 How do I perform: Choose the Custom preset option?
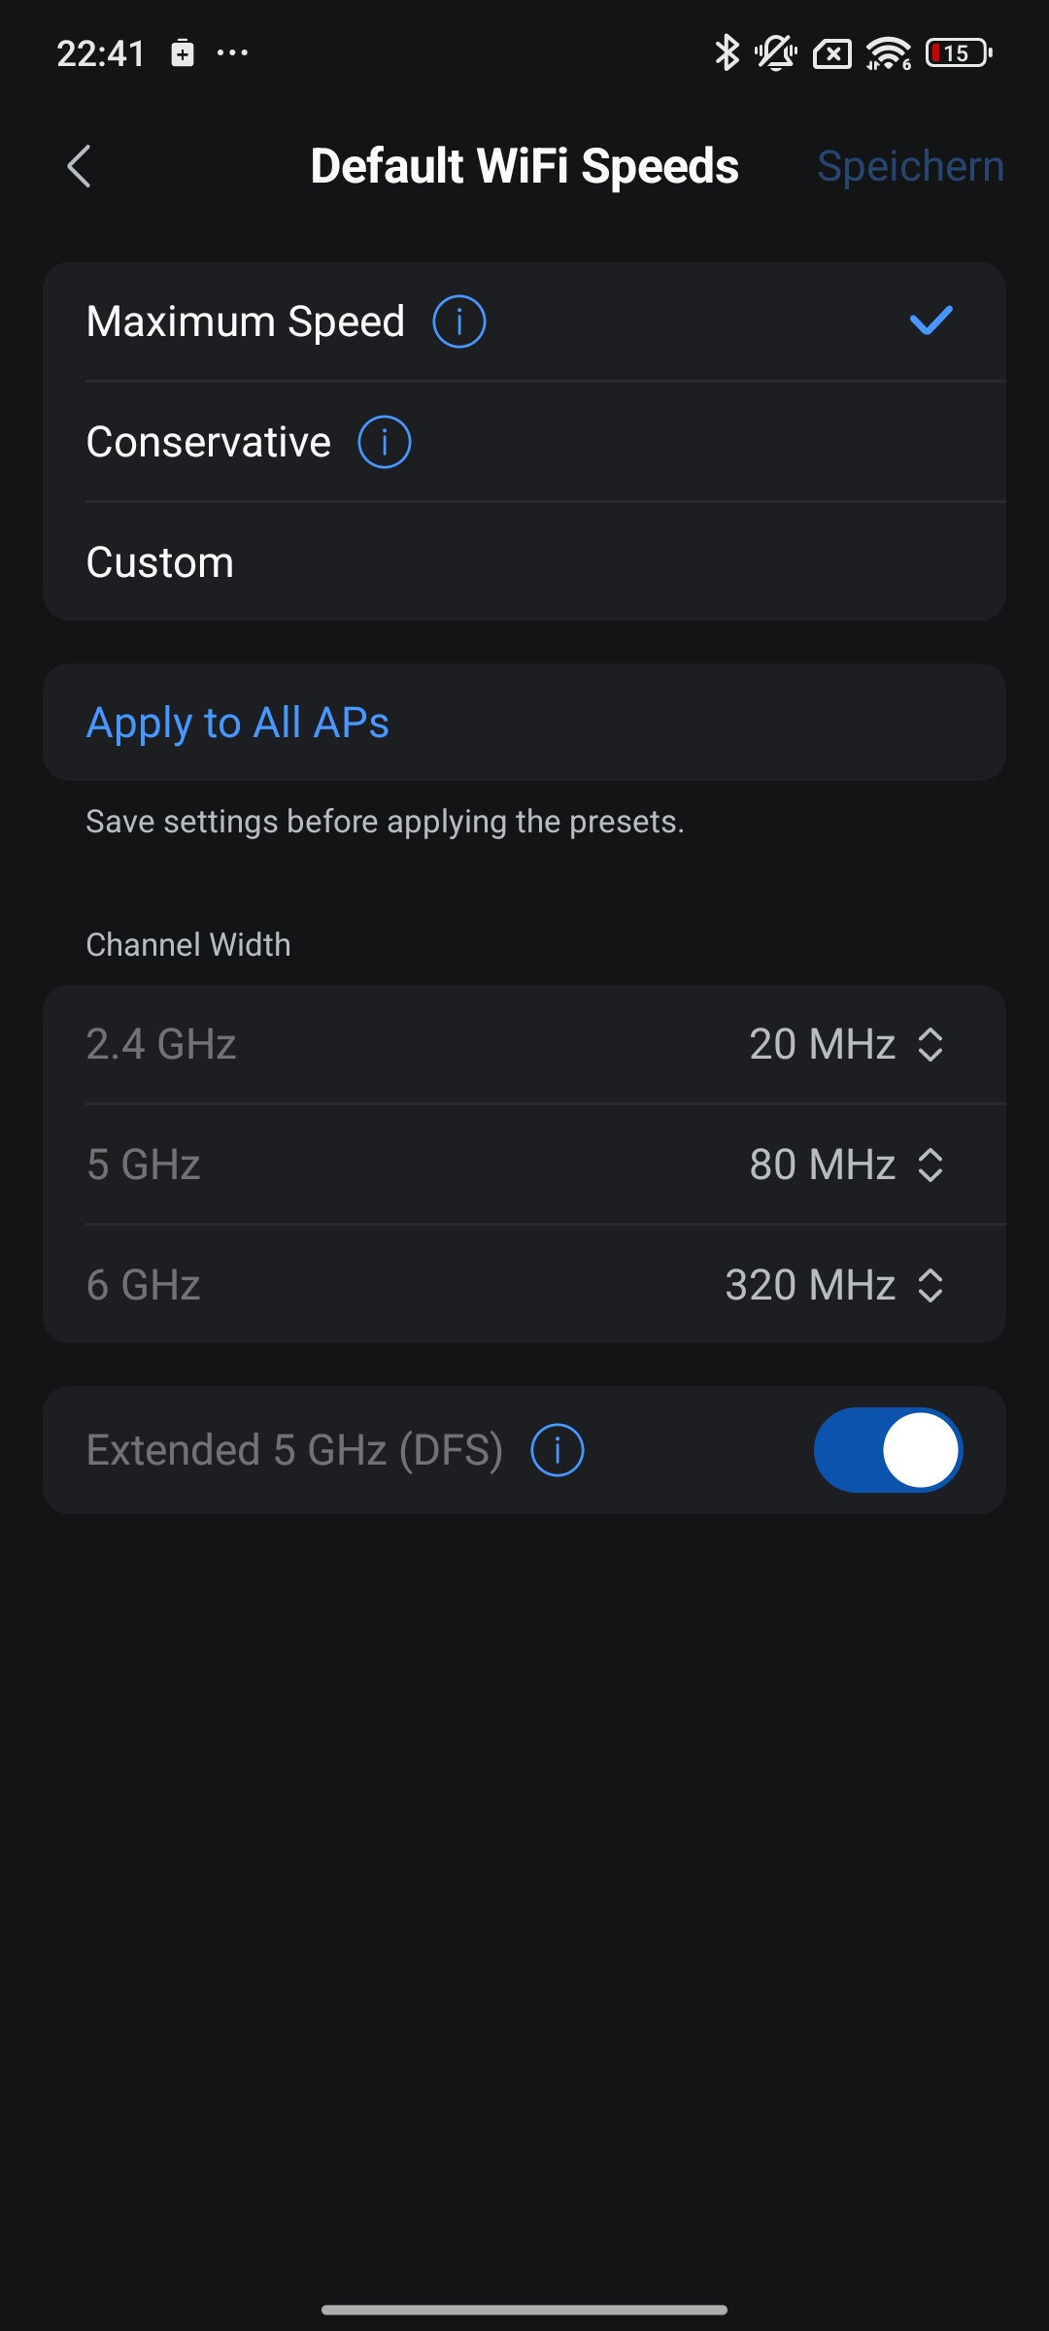click(x=160, y=562)
